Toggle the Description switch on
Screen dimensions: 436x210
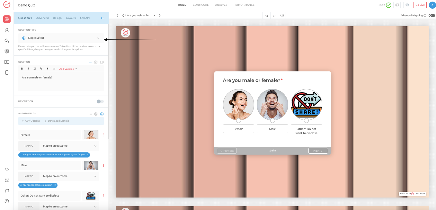tap(100, 101)
